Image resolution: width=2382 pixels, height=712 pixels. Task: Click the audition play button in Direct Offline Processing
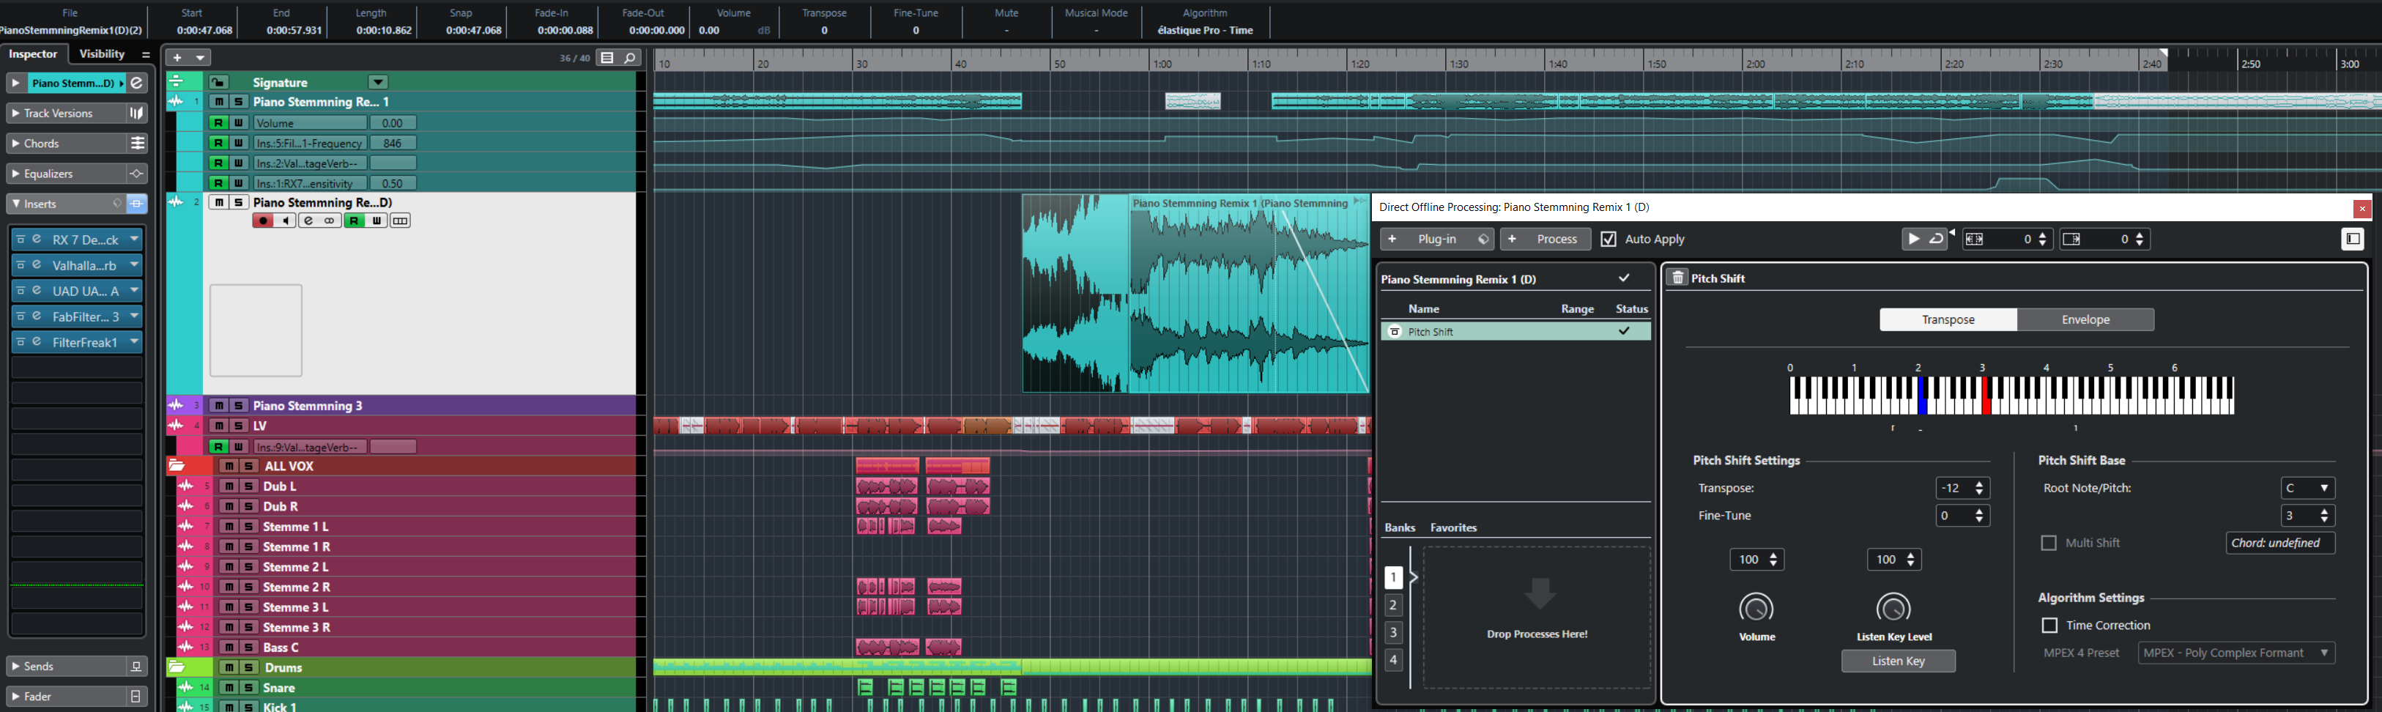coord(1913,240)
